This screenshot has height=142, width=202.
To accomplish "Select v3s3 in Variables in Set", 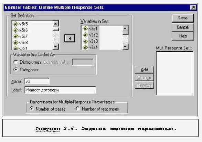I will pyautogui.click(x=93, y=41).
